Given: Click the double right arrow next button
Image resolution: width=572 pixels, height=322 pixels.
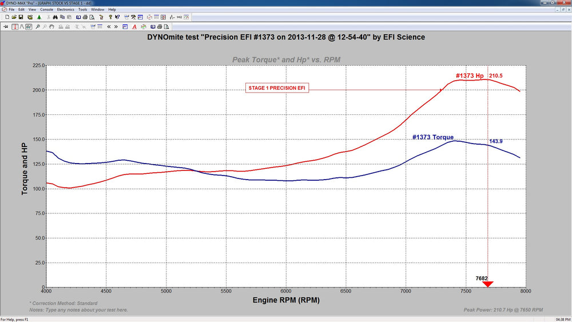Looking at the screenshot, I should click(116, 27).
